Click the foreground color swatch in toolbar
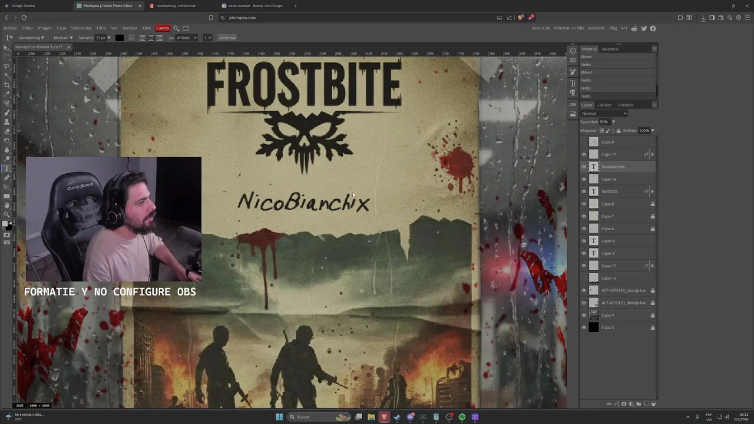This screenshot has width=754, height=424. tap(6, 224)
